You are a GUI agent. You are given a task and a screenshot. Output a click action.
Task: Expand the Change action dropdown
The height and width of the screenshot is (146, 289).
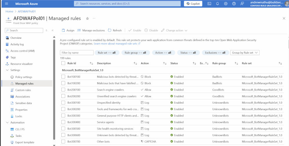[x=174, y=30]
